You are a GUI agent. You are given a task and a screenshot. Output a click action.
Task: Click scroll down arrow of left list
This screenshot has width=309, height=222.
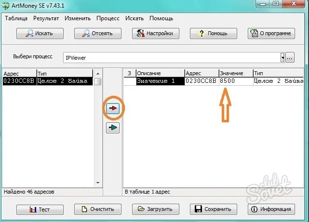[x=98, y=183]
